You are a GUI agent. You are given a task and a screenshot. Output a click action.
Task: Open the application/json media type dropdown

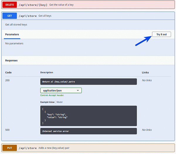pos(61,90)
